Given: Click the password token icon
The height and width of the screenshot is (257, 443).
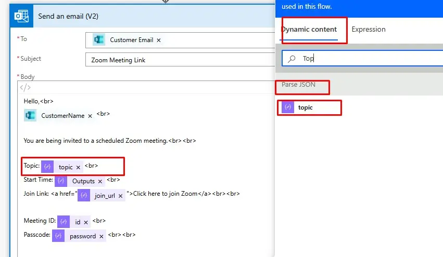Looking at the screenshot, I should coord(59,236).
